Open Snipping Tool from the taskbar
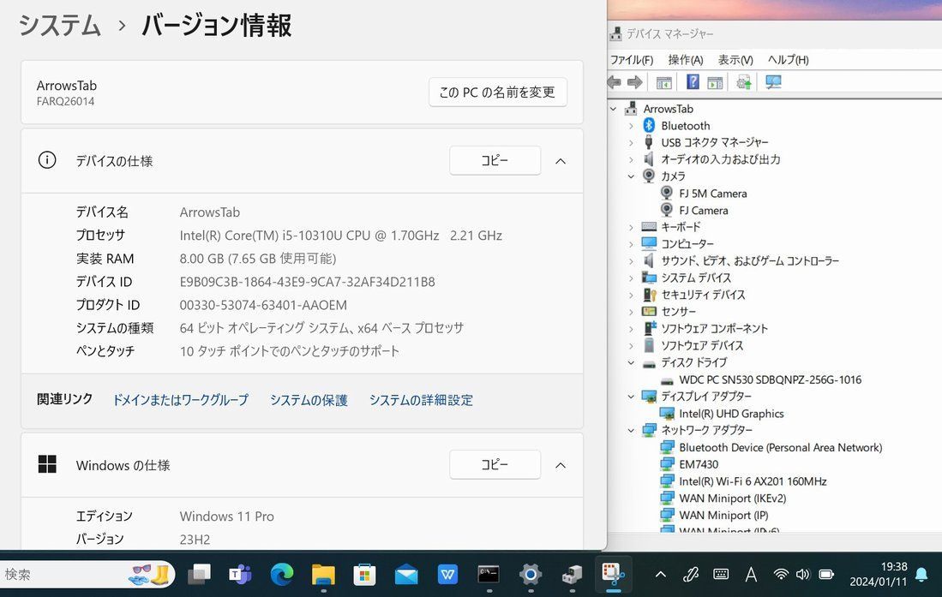 pyautogui.click(x=614, y=574)
